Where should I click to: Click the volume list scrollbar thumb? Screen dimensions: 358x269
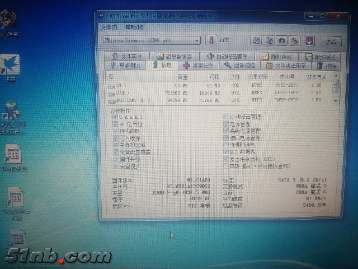336,86
